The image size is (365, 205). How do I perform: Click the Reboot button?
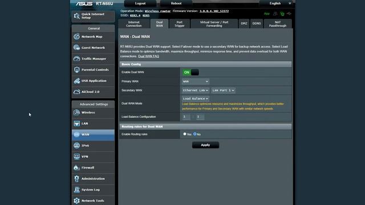176,3
